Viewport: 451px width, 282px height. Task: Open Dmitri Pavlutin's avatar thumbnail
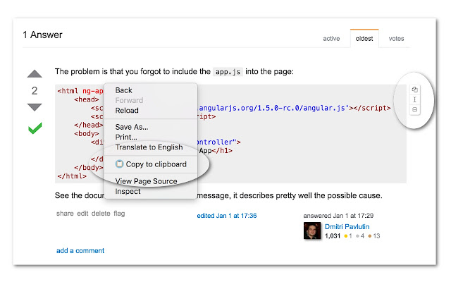pyautogui.click(x=312, y=231)
